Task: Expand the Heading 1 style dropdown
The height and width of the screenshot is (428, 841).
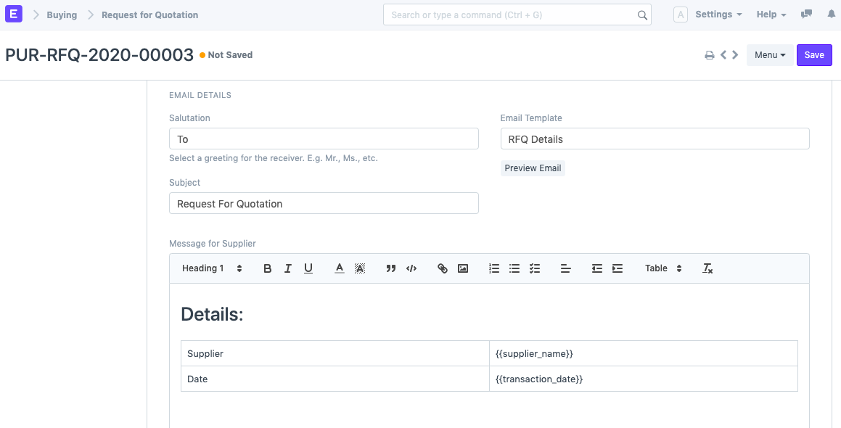Action: click(212, 268)
